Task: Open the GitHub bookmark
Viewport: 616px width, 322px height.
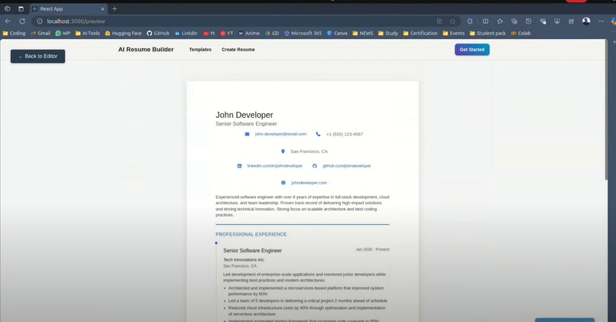Action: coord(158,34)
